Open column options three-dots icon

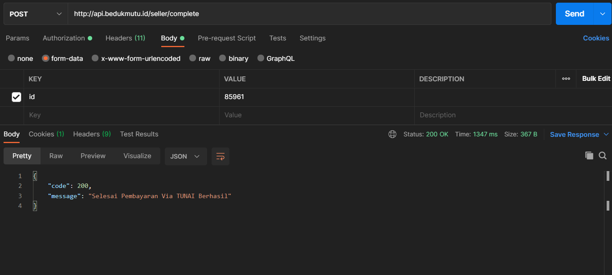coord(566,79)
